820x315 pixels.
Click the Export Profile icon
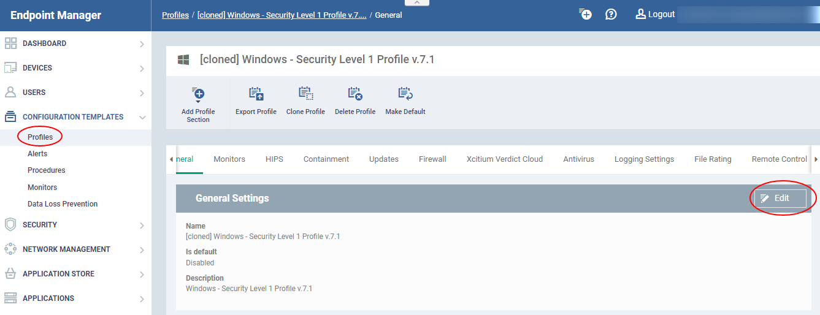[256, 94]
